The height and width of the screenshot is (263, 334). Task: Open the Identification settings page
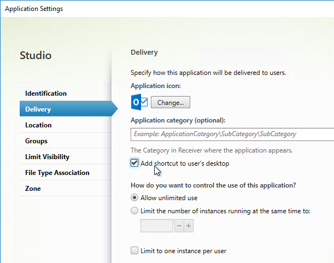(x=46, y=93)
